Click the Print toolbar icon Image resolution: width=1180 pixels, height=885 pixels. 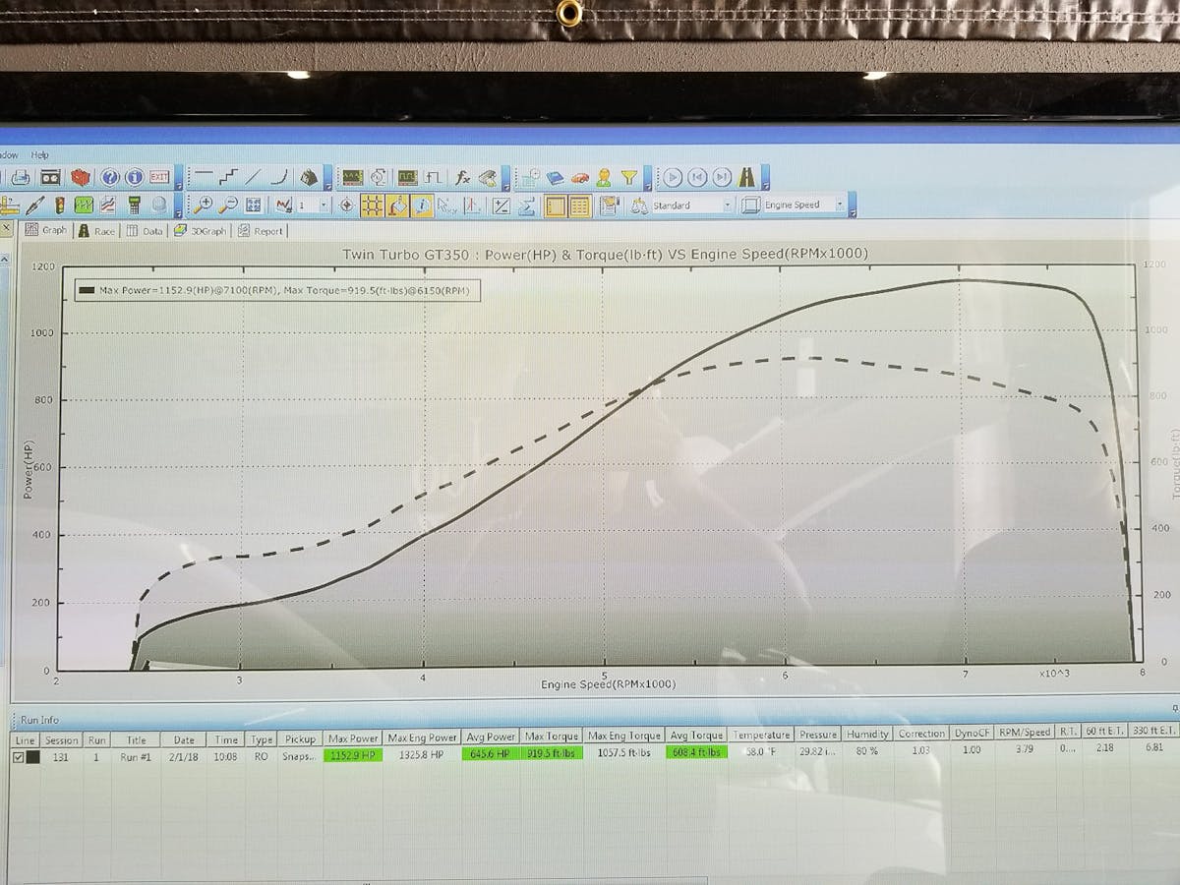pos(20,178)
